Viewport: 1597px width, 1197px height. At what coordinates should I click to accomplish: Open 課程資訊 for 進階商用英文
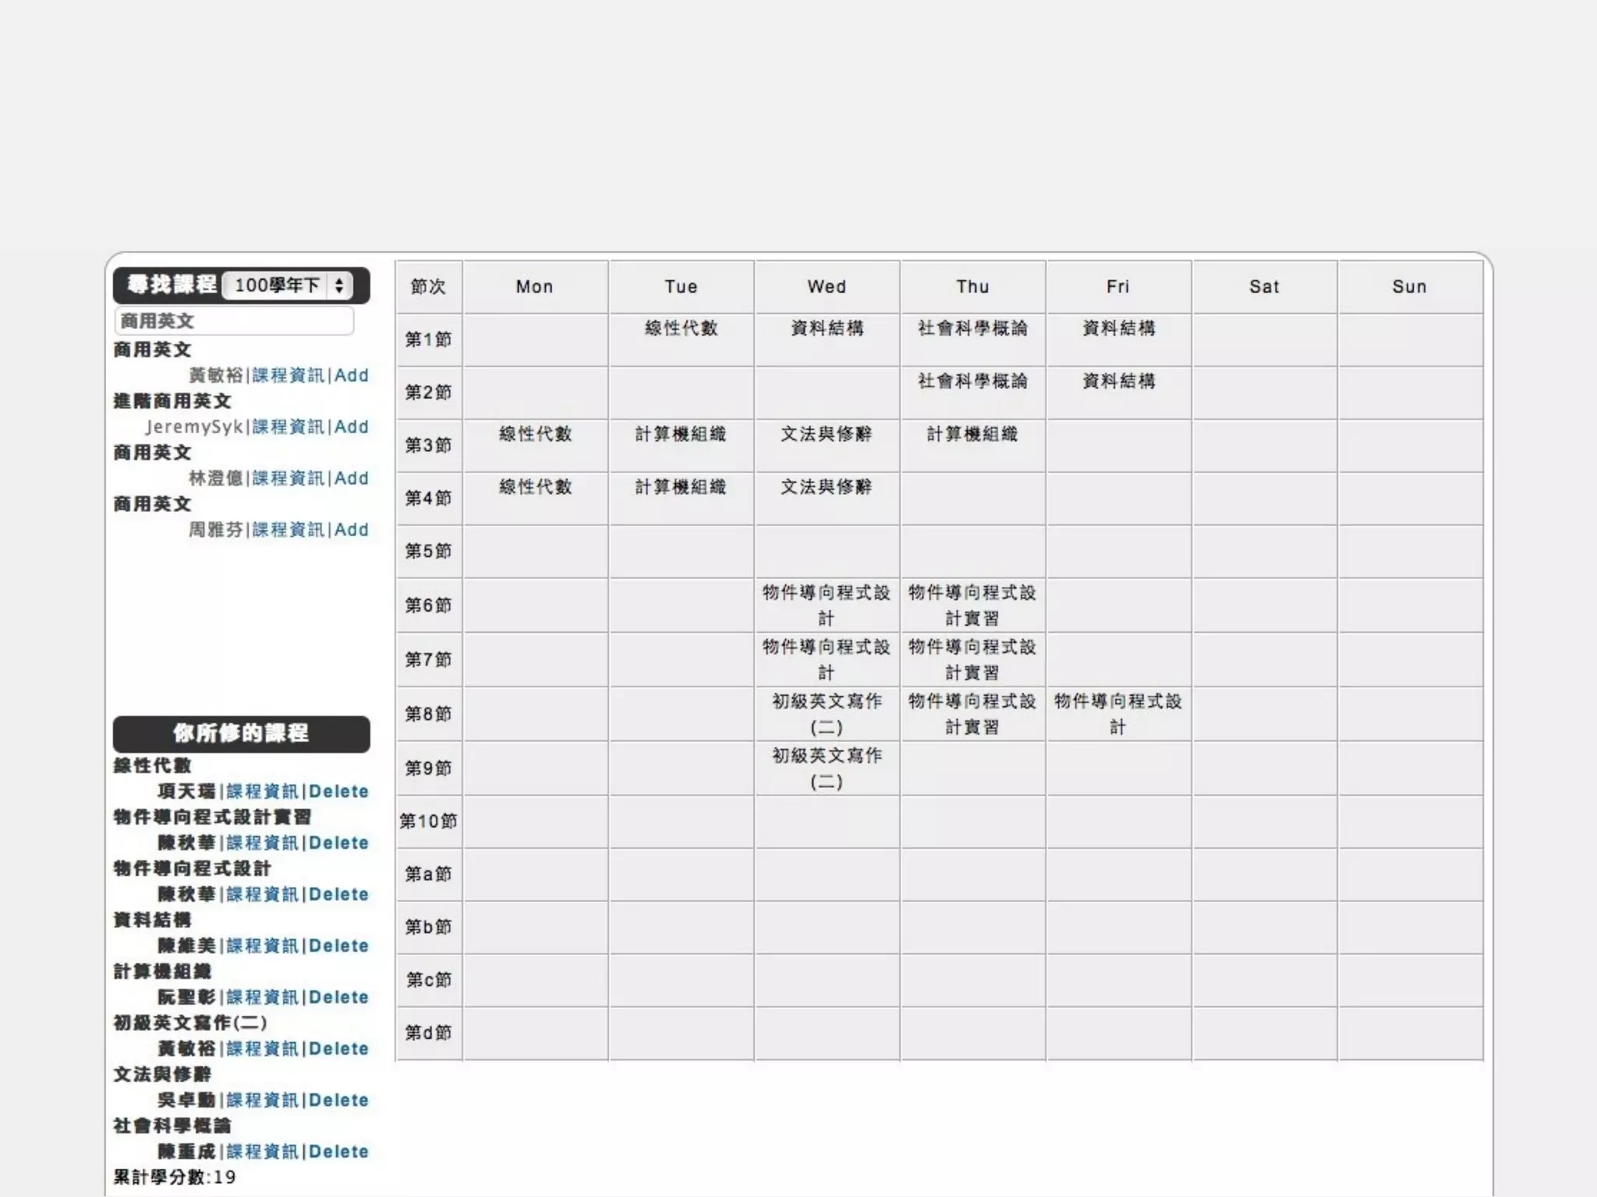[x=288, y=427]
